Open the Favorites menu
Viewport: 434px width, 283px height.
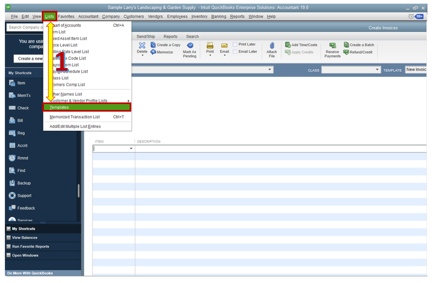tap(66, 16)
